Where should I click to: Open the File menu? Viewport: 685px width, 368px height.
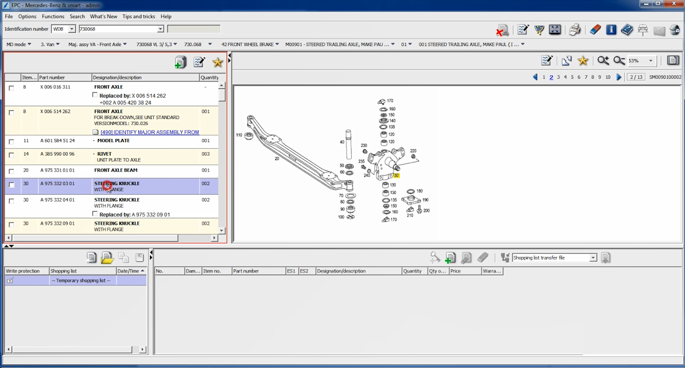point(9,17)
